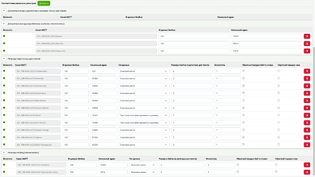
Task: Delete the Uptime register row
Action: pyautogui.click(x=307, y=137)
